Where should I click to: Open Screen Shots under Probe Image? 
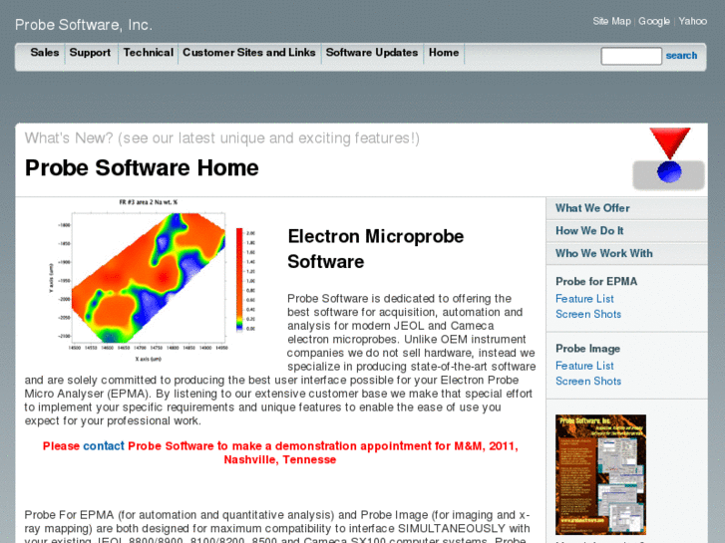(x=588, y=382)
